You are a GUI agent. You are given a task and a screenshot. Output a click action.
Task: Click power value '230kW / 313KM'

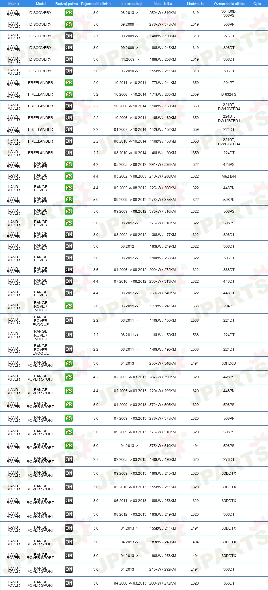[x=163, y=281]
